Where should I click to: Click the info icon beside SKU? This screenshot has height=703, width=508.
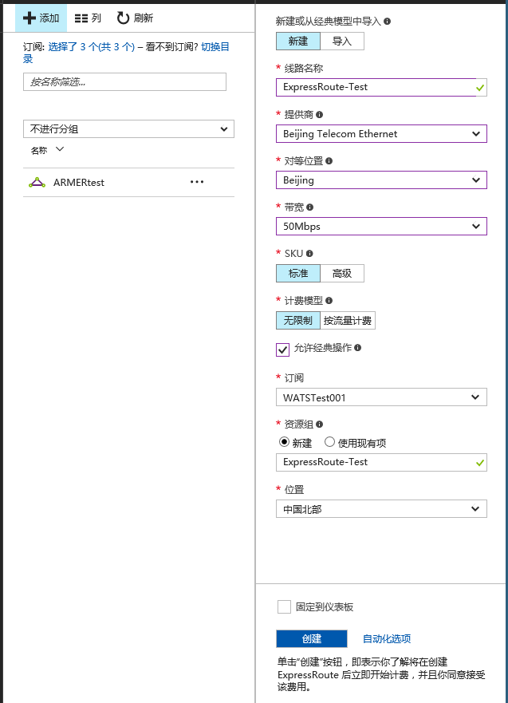(310, 254)
